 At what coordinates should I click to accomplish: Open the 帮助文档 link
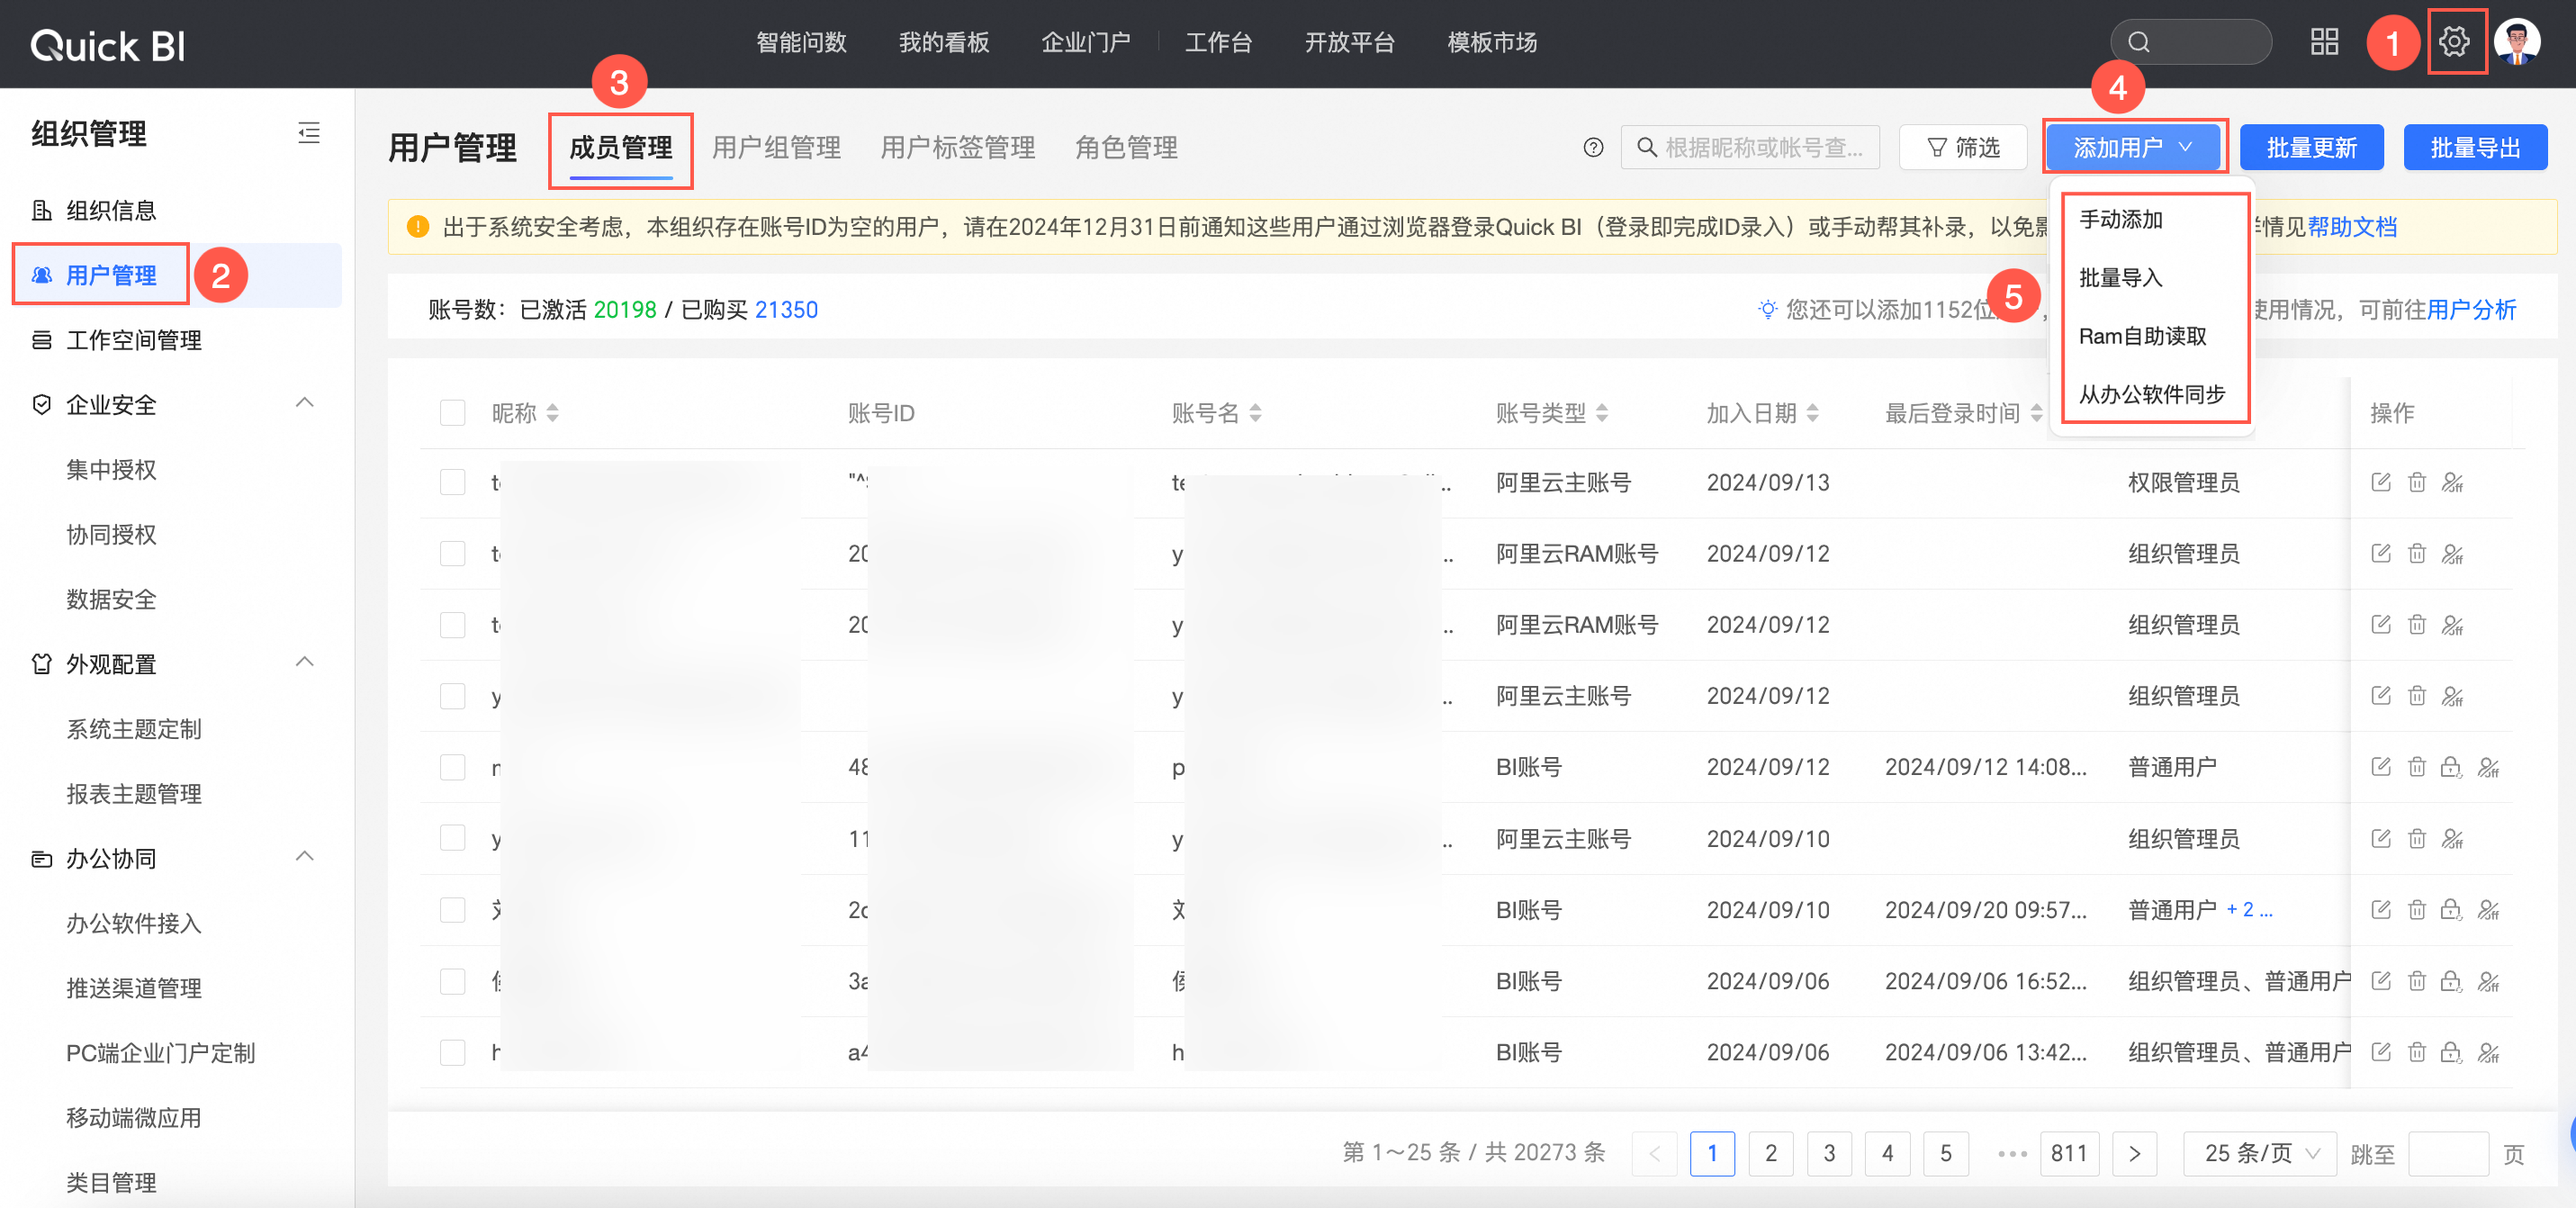tap(2351, 227)
